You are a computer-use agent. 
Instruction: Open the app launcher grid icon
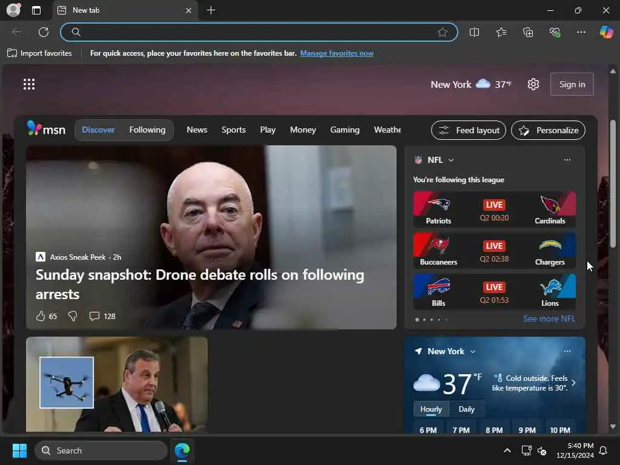[x=29, y=84]
